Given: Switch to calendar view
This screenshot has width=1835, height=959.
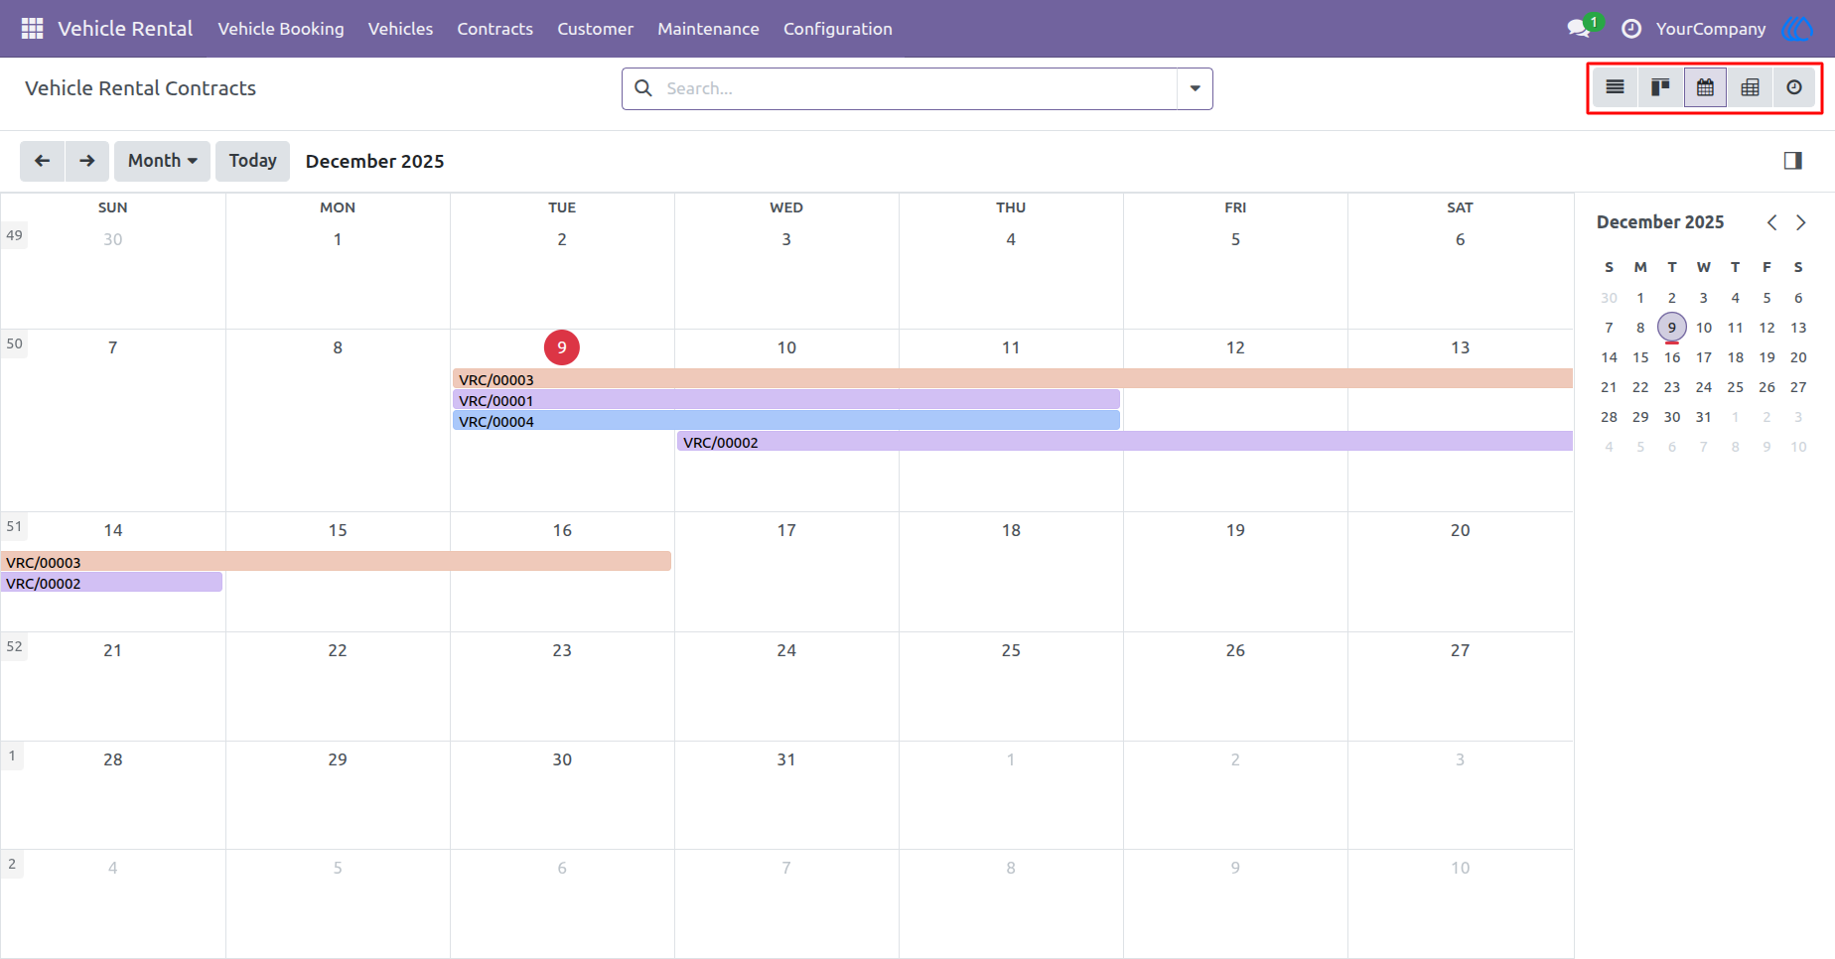Looking at the screenshot, I should click(x=1705, y=87).
